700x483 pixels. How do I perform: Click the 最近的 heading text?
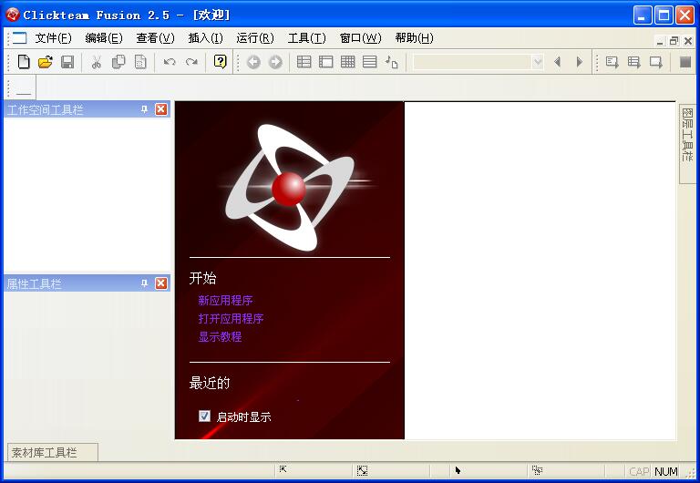point(210,383)
